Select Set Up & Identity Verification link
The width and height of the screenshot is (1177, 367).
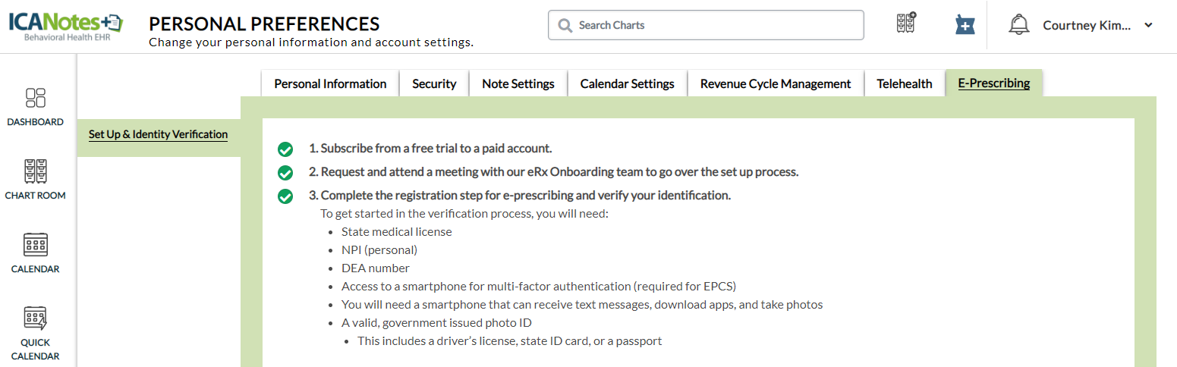pos(158,134)
